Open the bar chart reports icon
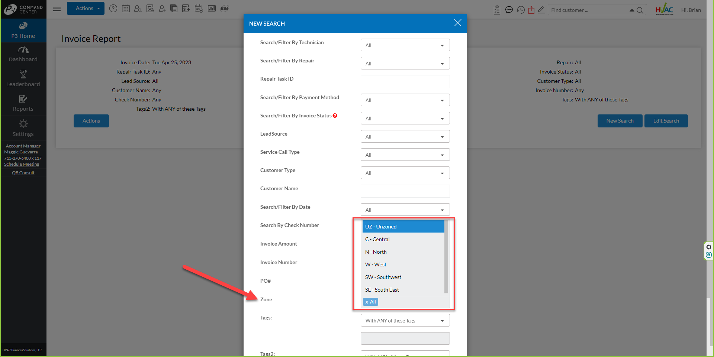The image size is (714, 357). [x=212, y=9]
